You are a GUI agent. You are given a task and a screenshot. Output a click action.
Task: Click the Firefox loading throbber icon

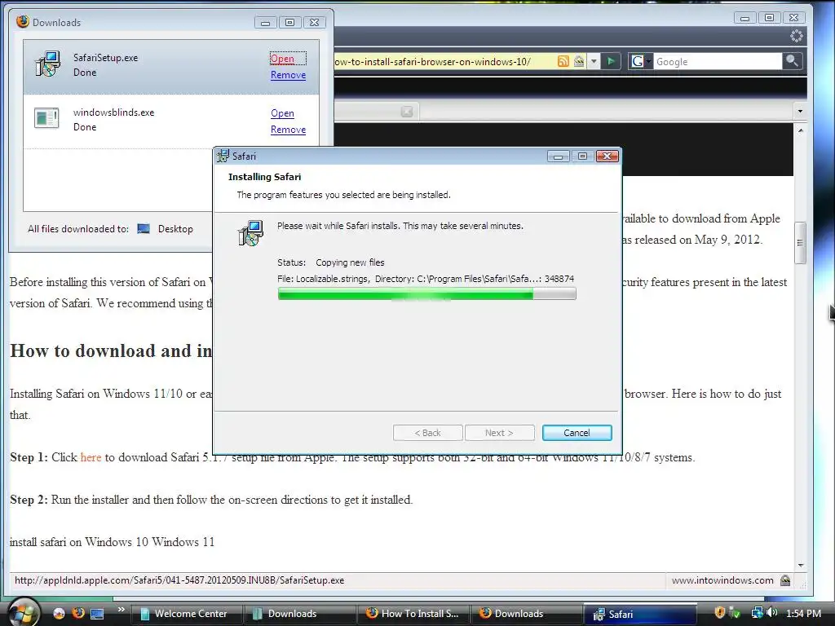(x=796, y=36)
